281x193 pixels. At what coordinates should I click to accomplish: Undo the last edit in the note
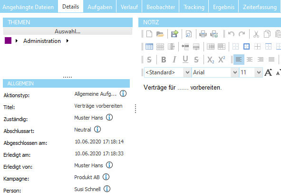tap(231, 34)
